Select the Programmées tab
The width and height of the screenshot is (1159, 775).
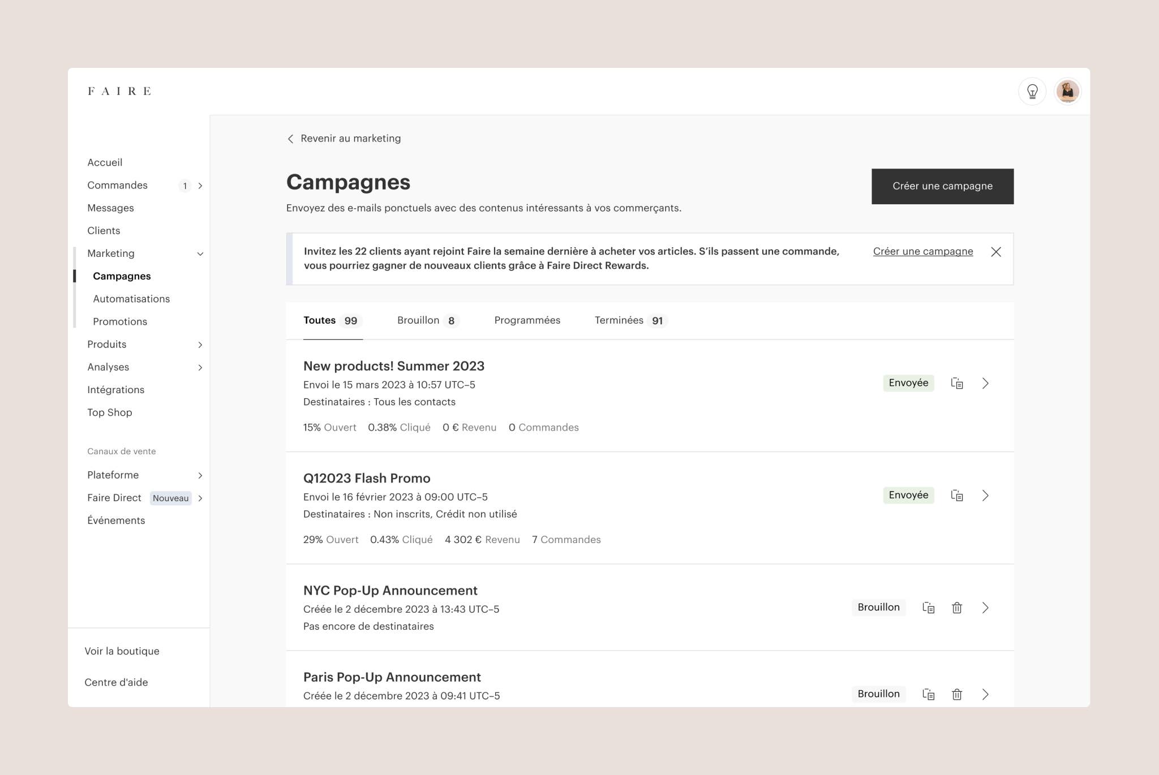[x=527, y=321]
